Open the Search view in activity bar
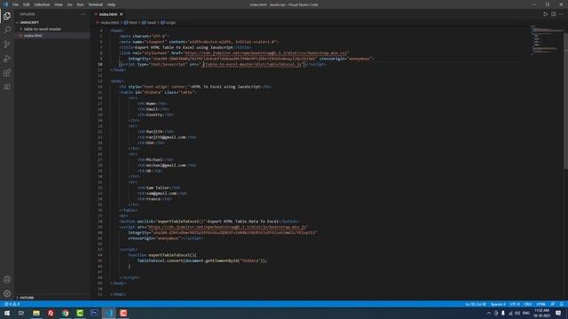568x319 pixels. click(7, 29)
